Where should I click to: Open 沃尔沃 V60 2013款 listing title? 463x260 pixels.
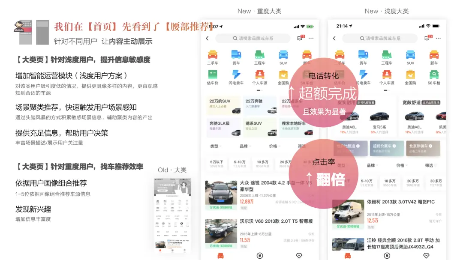(276, 221)
